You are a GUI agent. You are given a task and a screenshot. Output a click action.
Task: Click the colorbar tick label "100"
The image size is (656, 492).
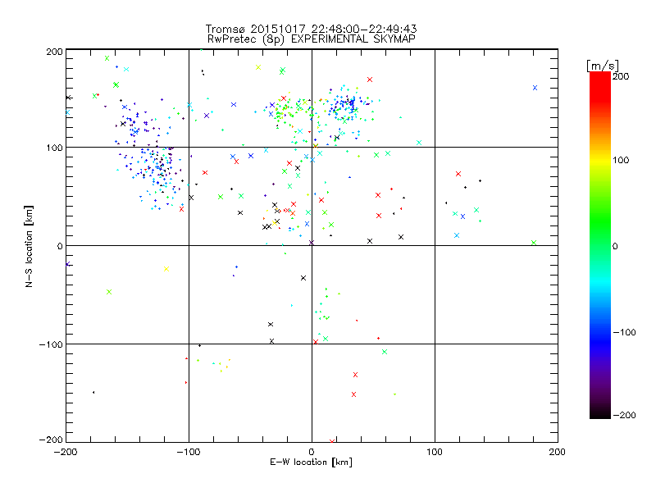click(621, 160)
